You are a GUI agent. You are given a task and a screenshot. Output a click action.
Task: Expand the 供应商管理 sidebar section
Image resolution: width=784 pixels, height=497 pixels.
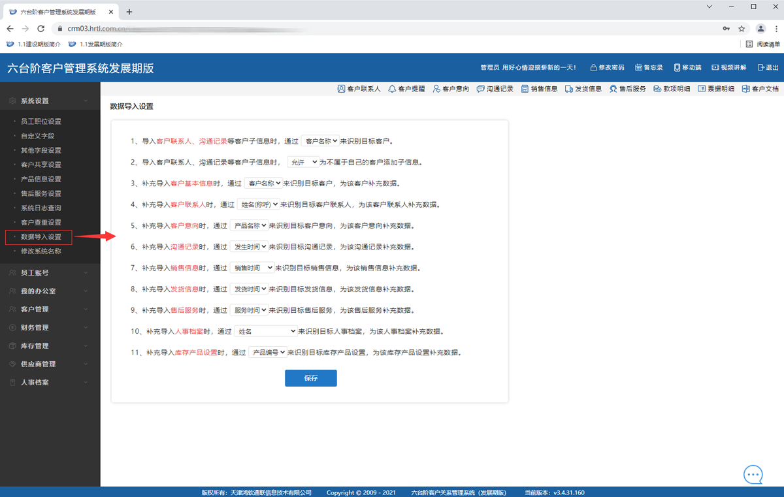click(50, 364)
